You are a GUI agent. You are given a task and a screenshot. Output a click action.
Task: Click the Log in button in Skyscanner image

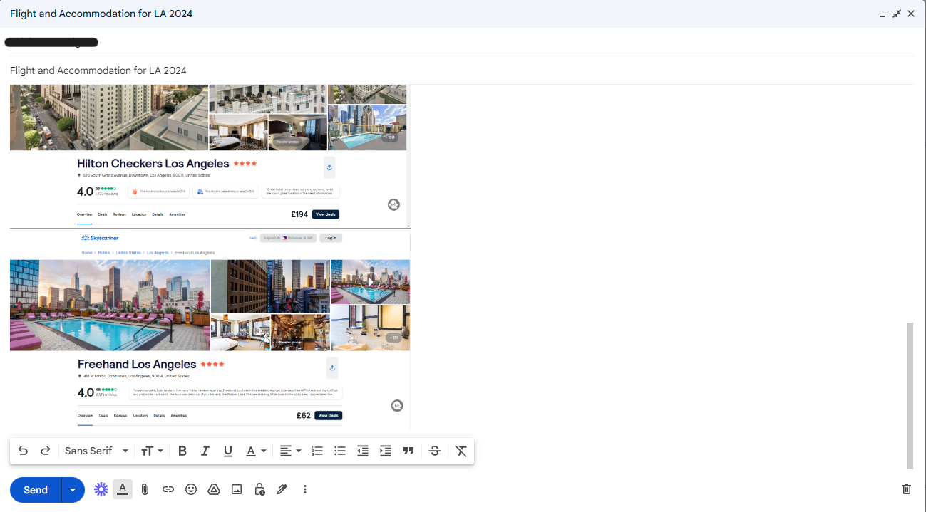click(x=331, y=238)
